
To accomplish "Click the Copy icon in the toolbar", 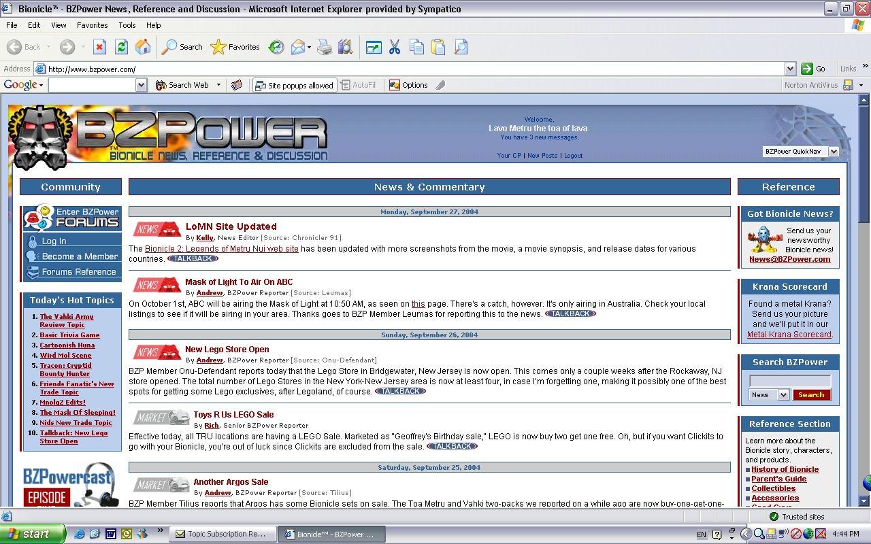I will 416,47.
